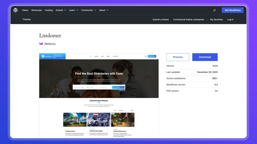The image size is (257, 144).
Task: Open the All Categories dropdown in the hero
Action: (x=103, y=87)
